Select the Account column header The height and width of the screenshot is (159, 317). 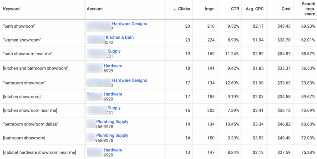(x=95, y=9)
